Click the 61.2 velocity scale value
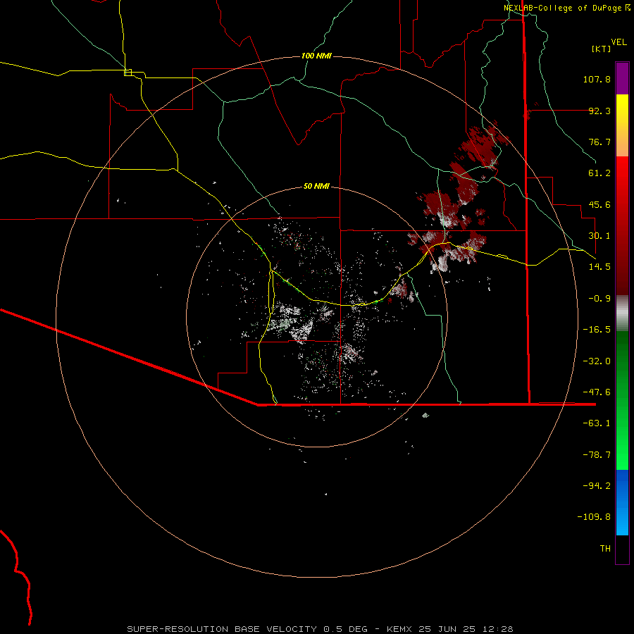 click(599, 173)
